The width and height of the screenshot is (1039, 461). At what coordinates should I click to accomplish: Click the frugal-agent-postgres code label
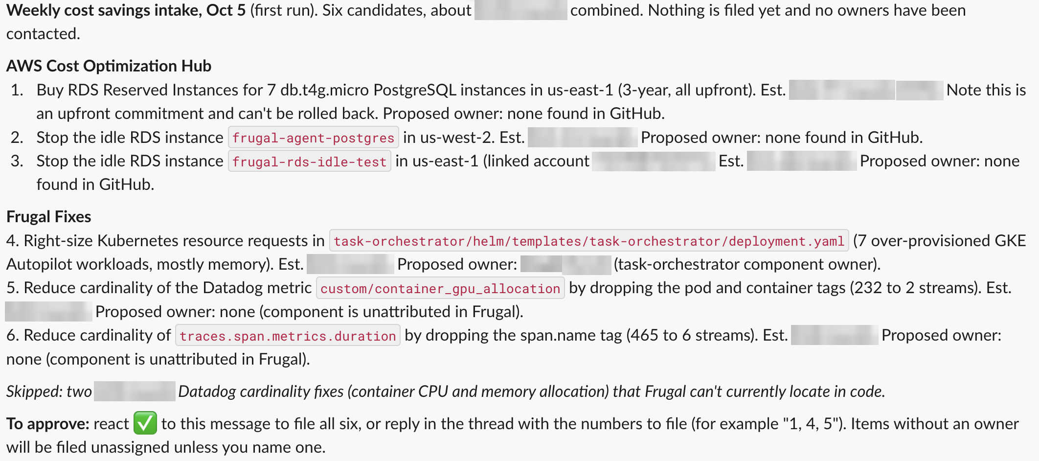(314, 138)
